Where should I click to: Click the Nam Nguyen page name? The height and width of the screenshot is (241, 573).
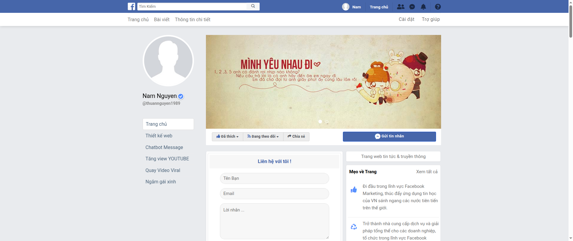(160, 96)
